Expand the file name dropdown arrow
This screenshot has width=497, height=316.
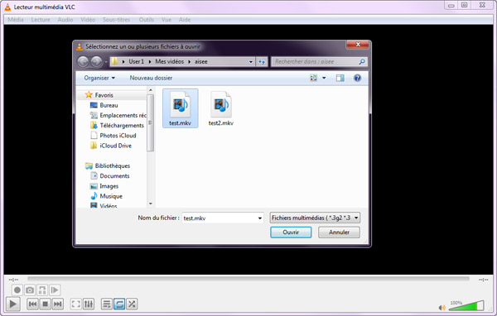point(260,218)
